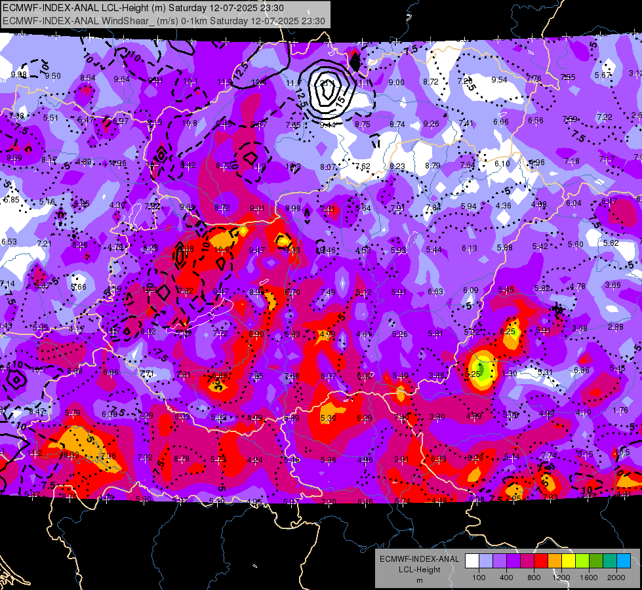This screenshot has height=590, width=642.
Task: Click the contour label 15
Action: point(340,100)
